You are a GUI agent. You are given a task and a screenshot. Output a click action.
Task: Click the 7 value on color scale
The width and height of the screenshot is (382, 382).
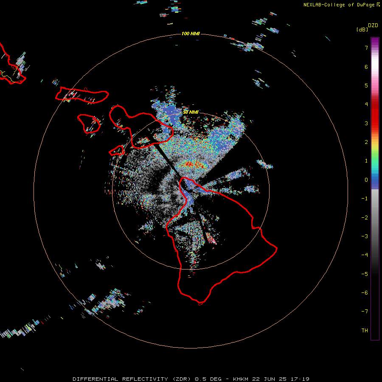366,48
